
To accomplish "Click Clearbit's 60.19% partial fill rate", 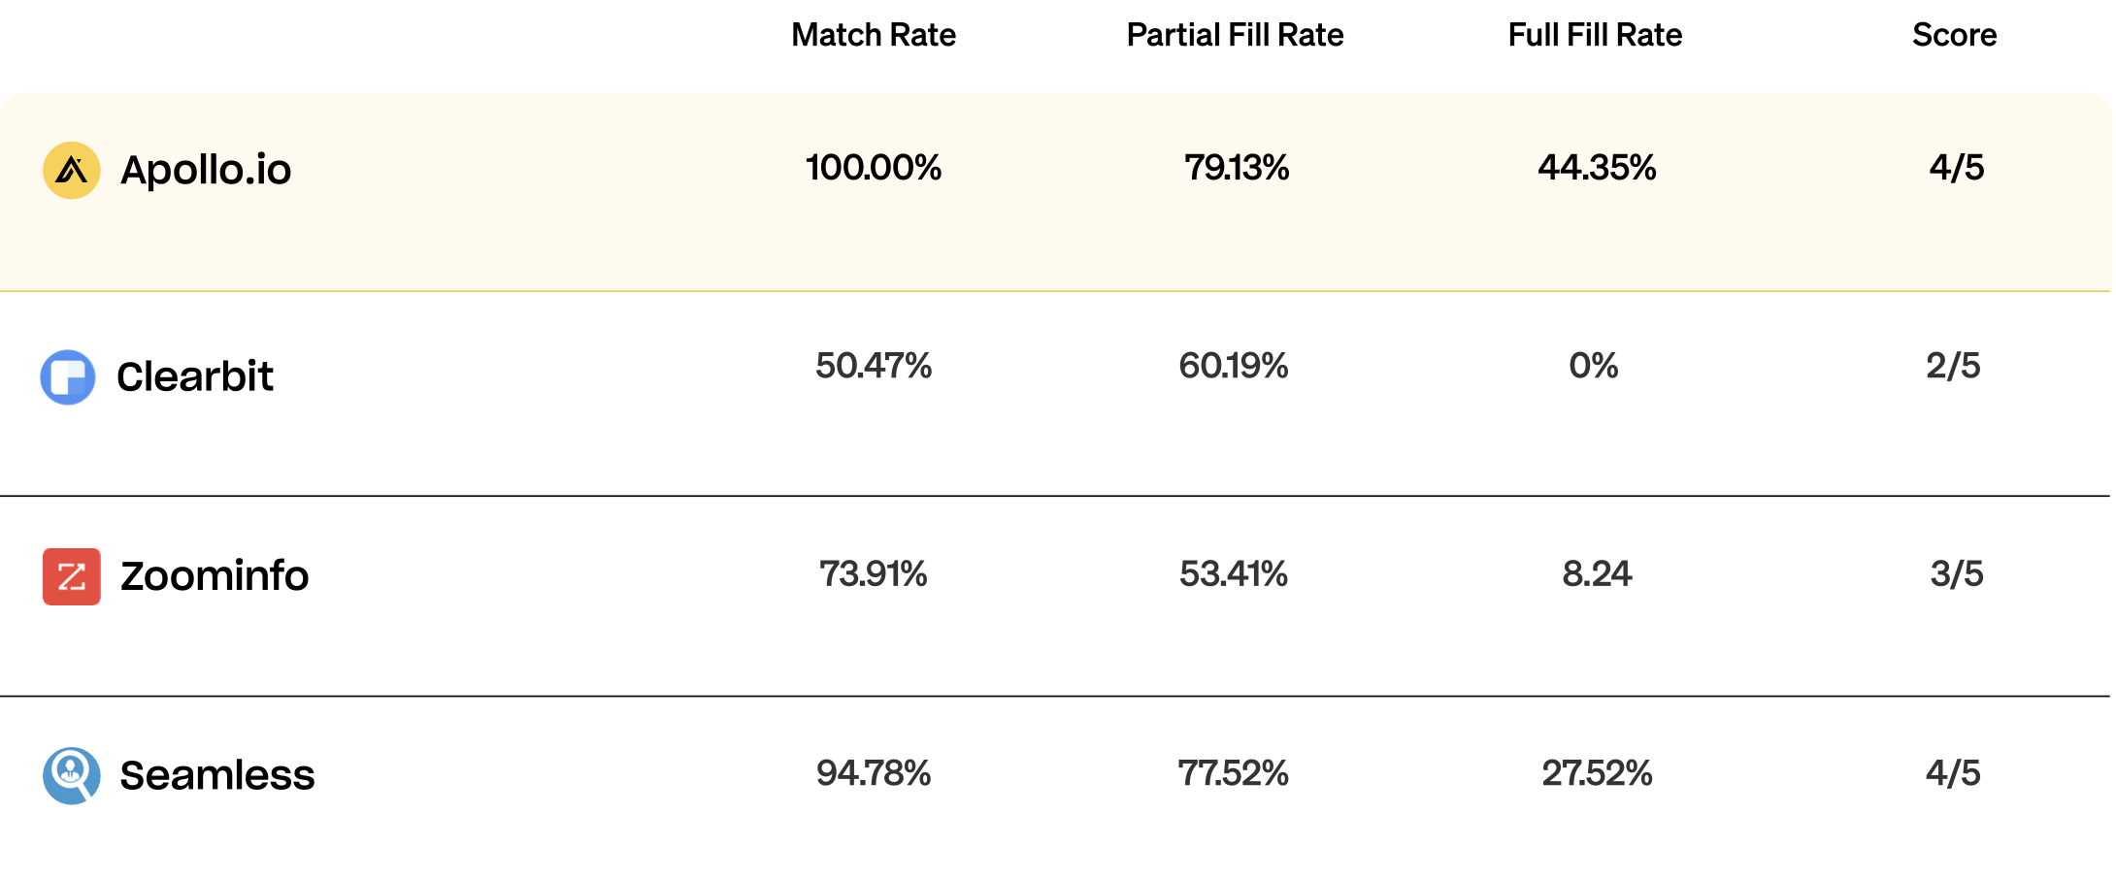I will point(1234,366).
